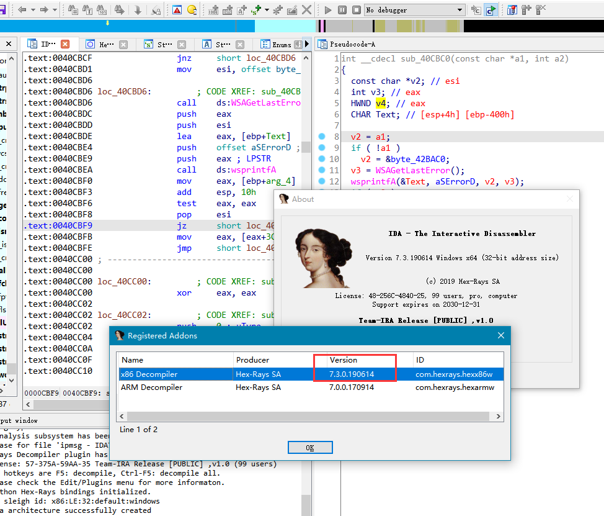The height and width of the screenshot is (516, 604).
Task: Click the yellow circle analysis icon
Action: 192,10
